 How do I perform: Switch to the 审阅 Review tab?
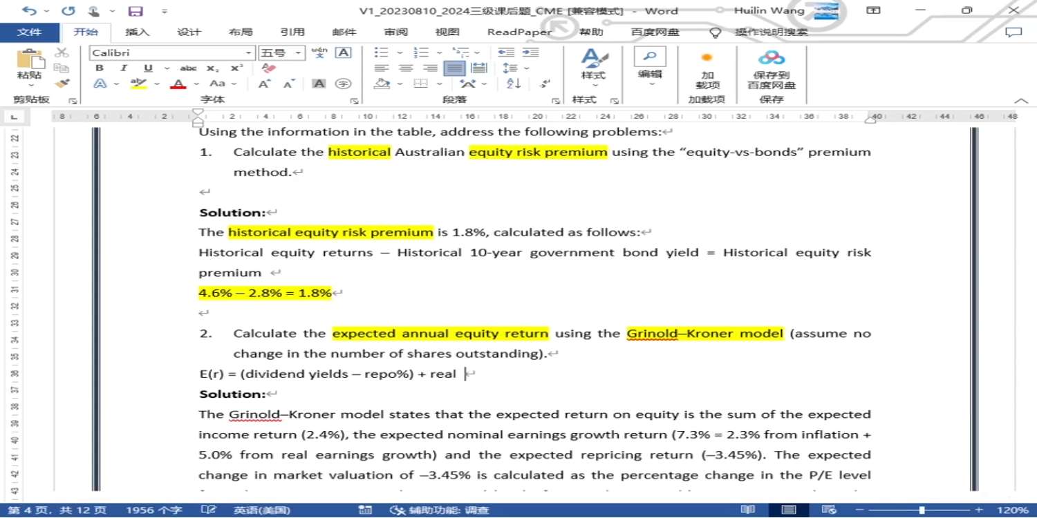(x=396, y=32)
